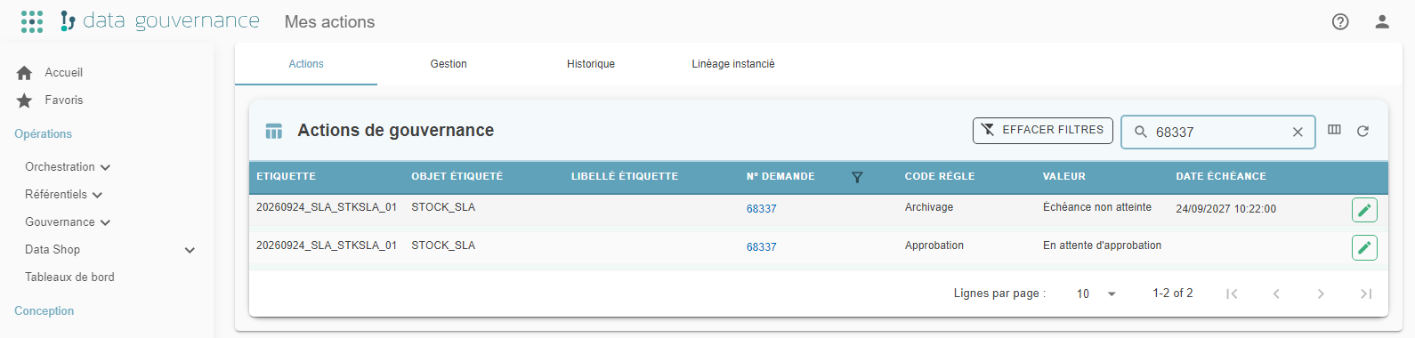This screenshot has height=338, width=1415.
Task: Select the 'Echéance non atteinte' cell
Action: (1097, 207)
